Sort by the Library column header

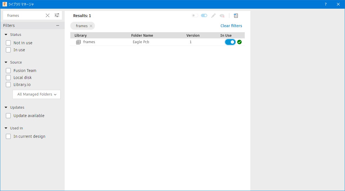pyautogui.click(x=81, y=36)
